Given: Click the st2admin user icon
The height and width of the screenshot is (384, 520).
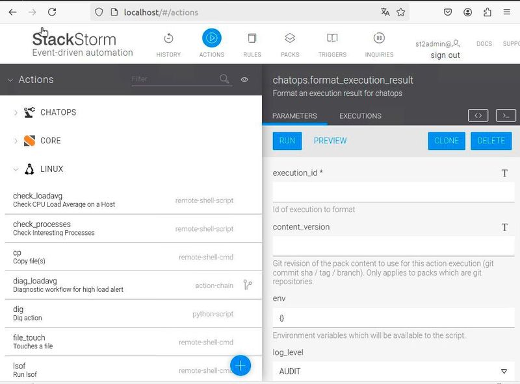Looking at the screenshot, I should click(456, 43).
